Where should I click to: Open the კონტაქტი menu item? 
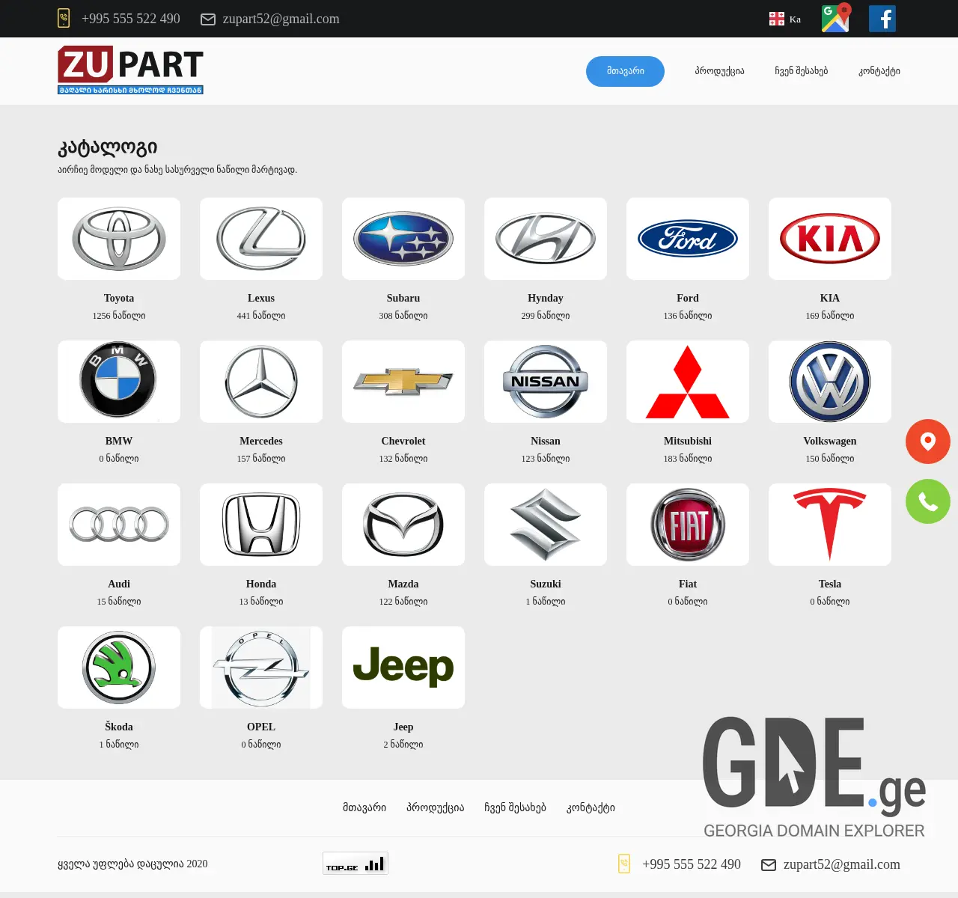(x=879, y=71)
